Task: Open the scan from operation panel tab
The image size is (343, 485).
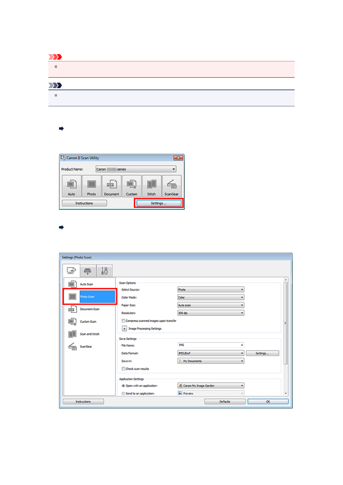Action: click(88, 271)
